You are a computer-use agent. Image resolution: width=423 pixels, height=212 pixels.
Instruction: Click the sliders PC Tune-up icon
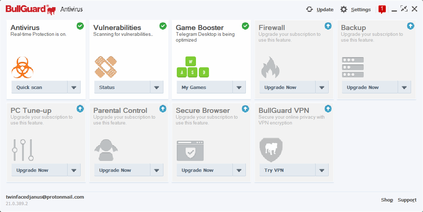[23, 150]
